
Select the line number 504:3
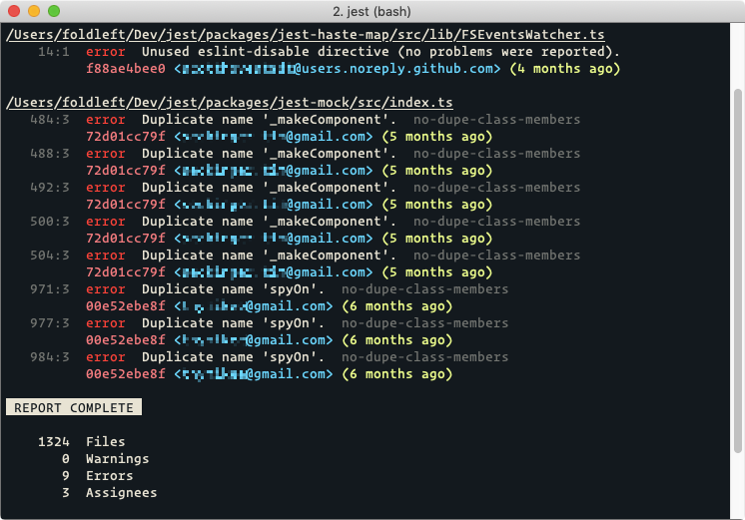point(50,256)
